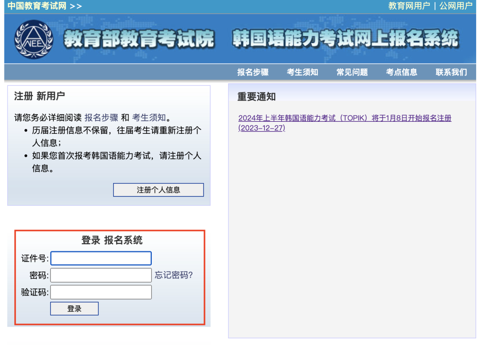The height and width of the screenshot is (345, 481).
Task: Switch to 教育网用户 access
Action: (x=409, y=6)
